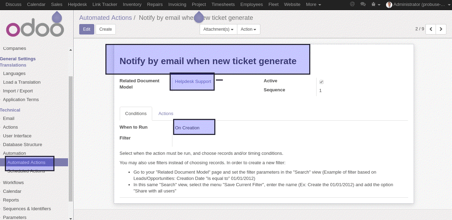The image size is (452, 220).
Task: Open the Discuss menu
Action: (13, 5)
